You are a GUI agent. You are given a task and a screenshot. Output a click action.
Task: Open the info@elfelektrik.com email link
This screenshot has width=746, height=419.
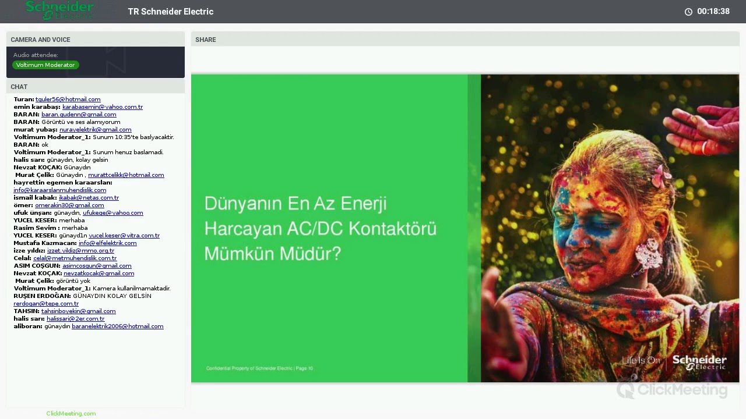108,243
